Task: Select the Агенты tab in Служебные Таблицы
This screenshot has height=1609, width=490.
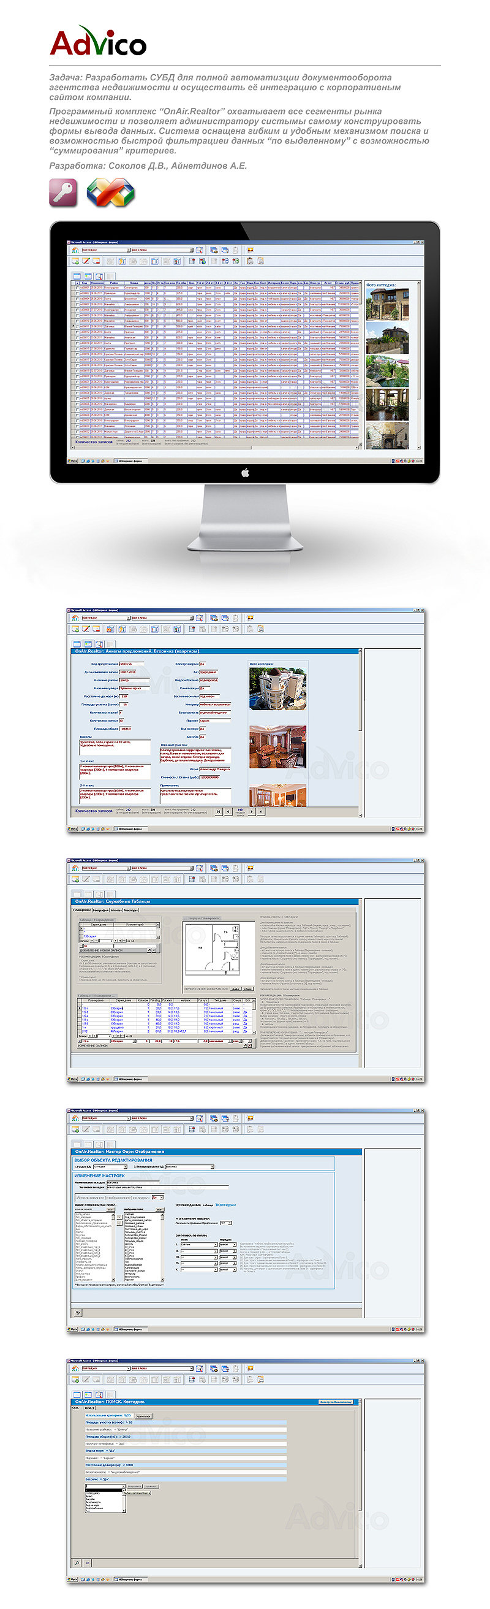Action: click(x=116, y=910)
